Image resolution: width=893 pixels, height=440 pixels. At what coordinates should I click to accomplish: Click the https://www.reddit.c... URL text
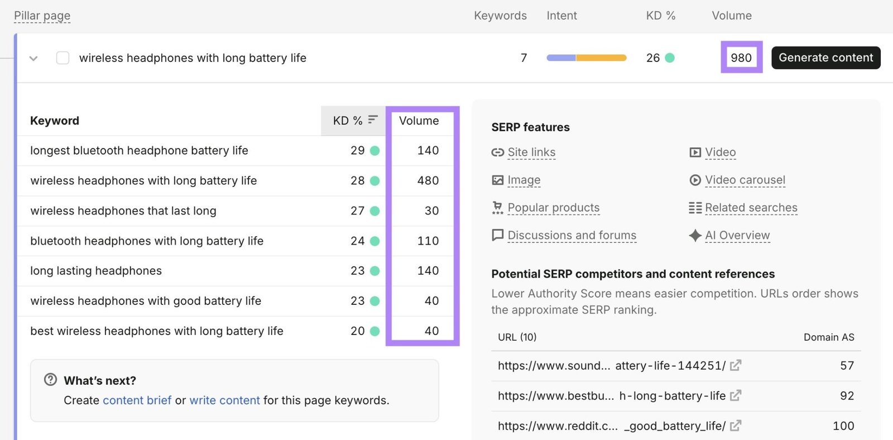click(612, 425)
